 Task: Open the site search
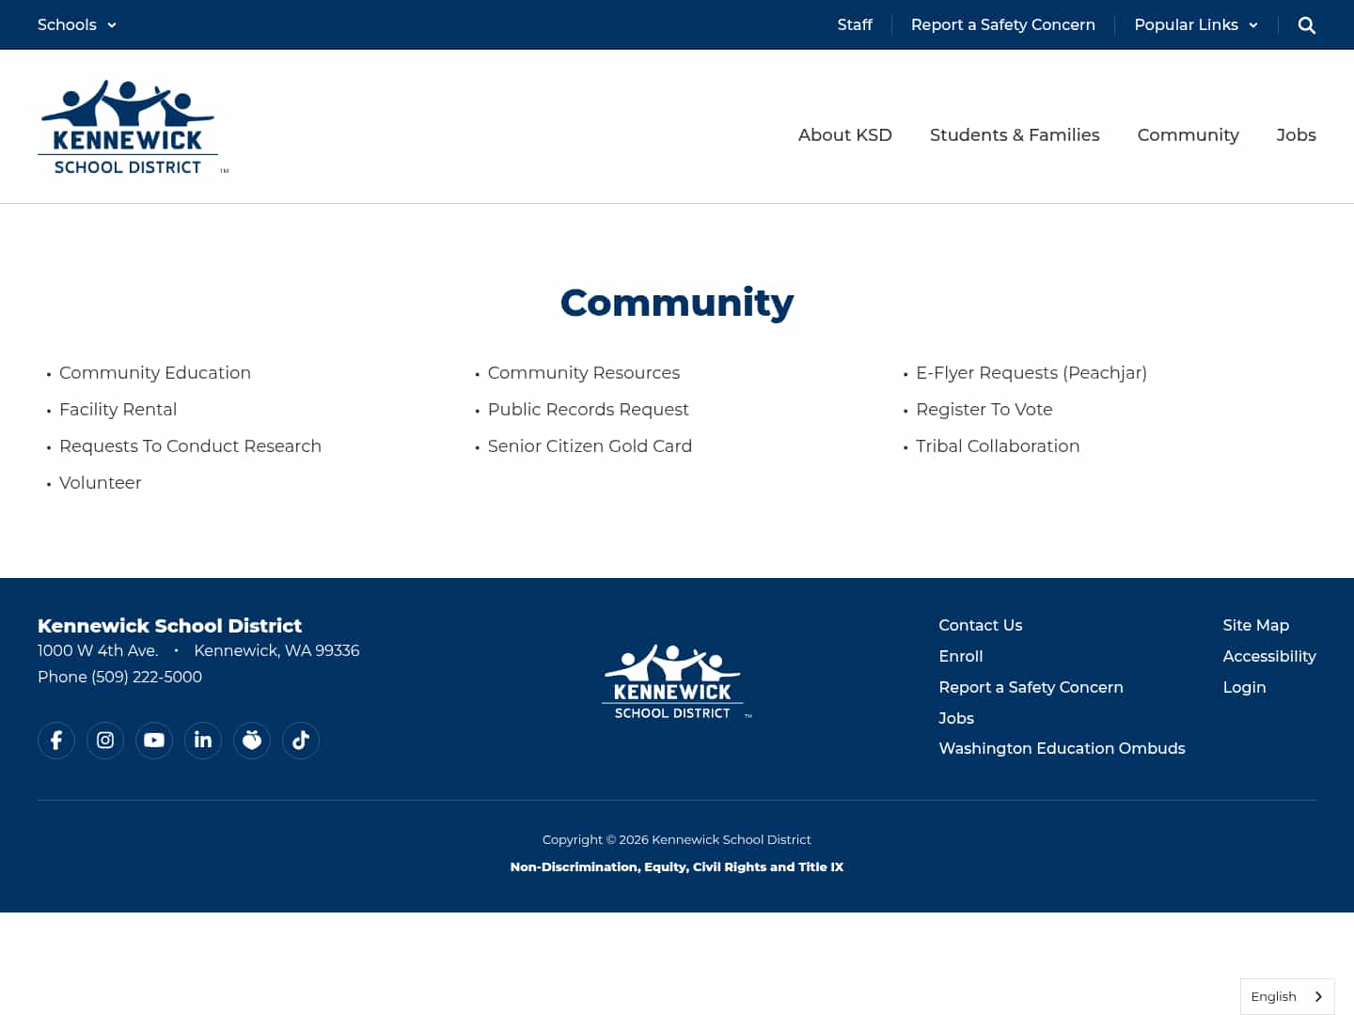point(1307,24)
